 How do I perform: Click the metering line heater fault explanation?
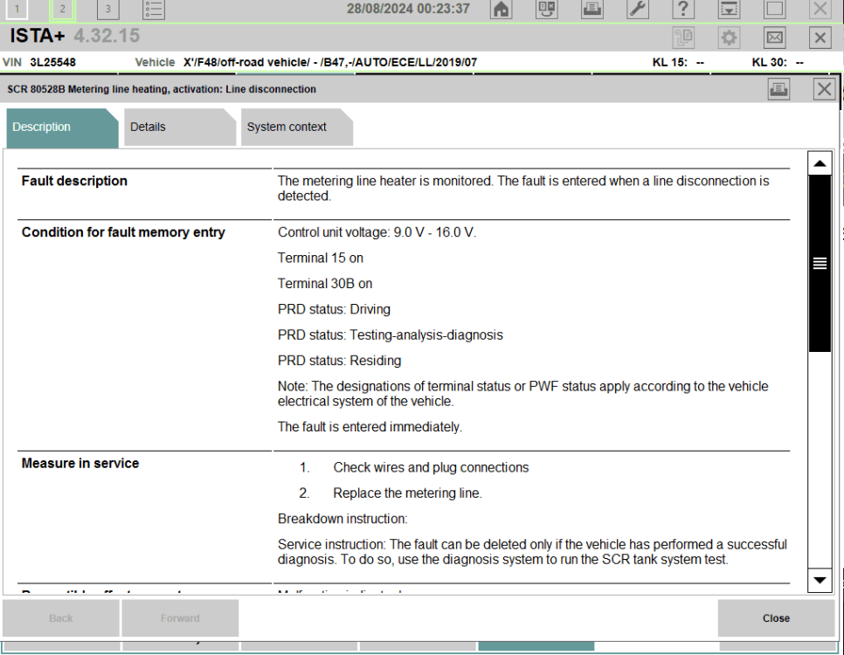point(523,189)
